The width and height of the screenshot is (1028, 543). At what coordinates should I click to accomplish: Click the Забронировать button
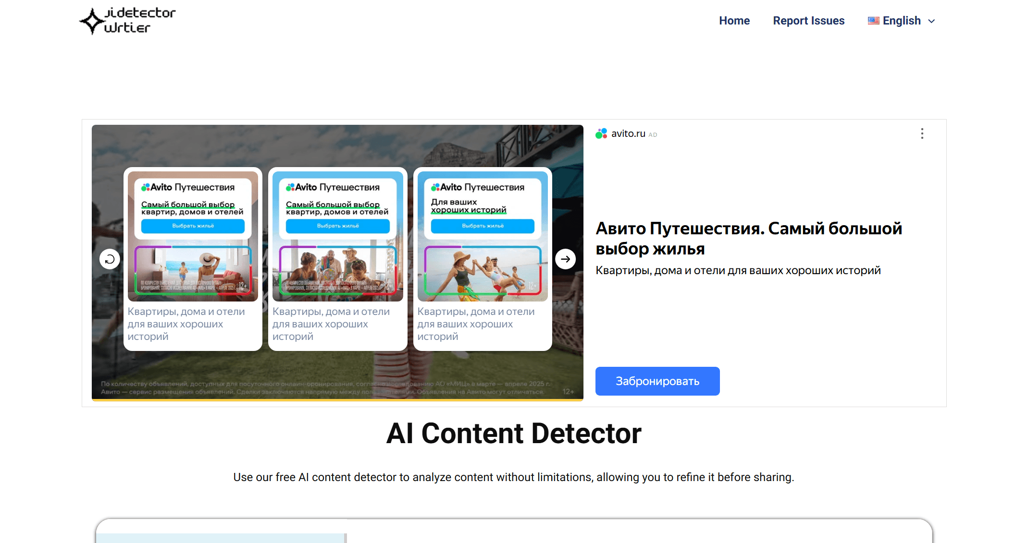657,381
